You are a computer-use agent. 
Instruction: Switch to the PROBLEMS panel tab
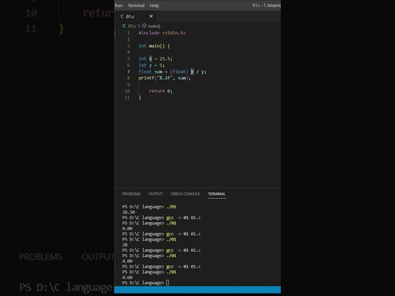coord(131,194)
